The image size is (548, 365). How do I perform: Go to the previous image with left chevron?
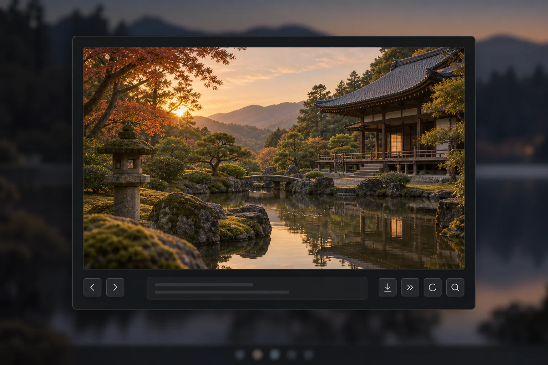click(92, 287)
